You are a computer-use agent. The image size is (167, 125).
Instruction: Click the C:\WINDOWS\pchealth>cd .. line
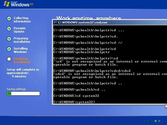[x=79, y=90]
